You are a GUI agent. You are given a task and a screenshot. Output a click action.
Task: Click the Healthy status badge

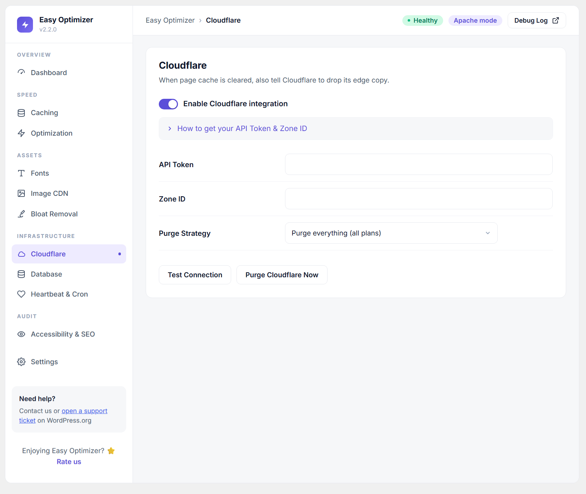(x=423, y=21)
